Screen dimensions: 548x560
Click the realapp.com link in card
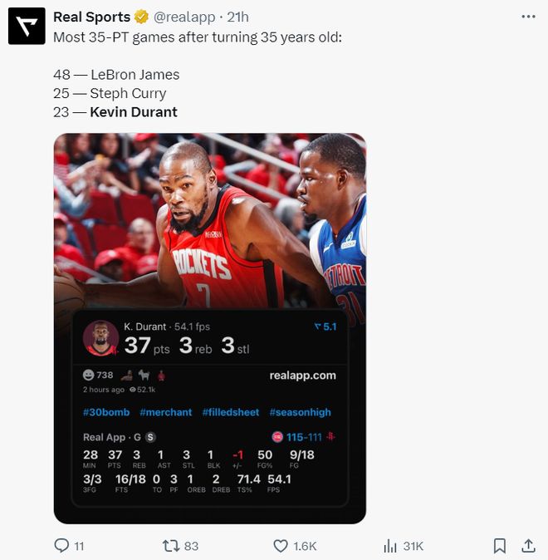(x=302, y=376)
